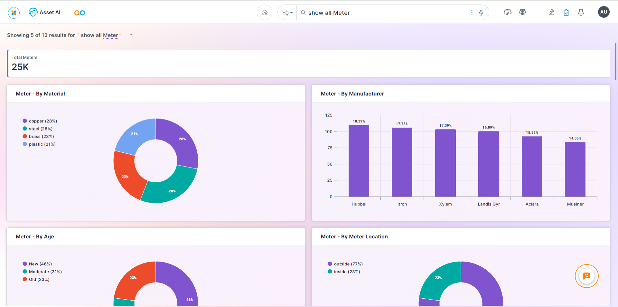The image size is (618, 307).
Task: Open the AI brain icon
Action: [522, 12]
